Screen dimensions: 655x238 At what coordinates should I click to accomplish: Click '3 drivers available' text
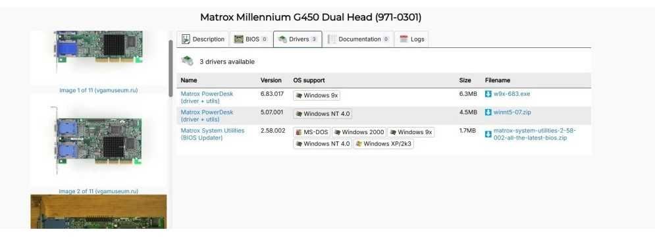click(227, 62)
